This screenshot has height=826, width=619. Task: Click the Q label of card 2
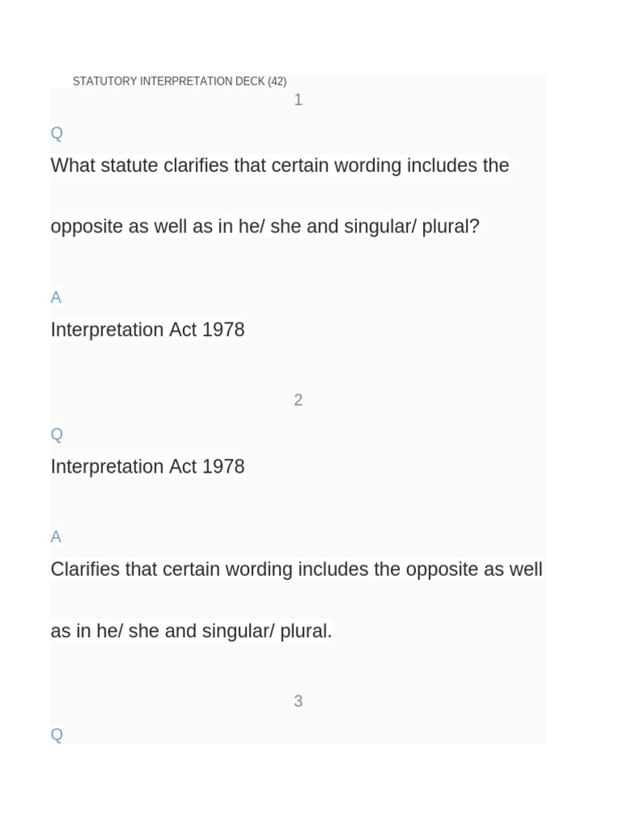click(x=56, y=435)
